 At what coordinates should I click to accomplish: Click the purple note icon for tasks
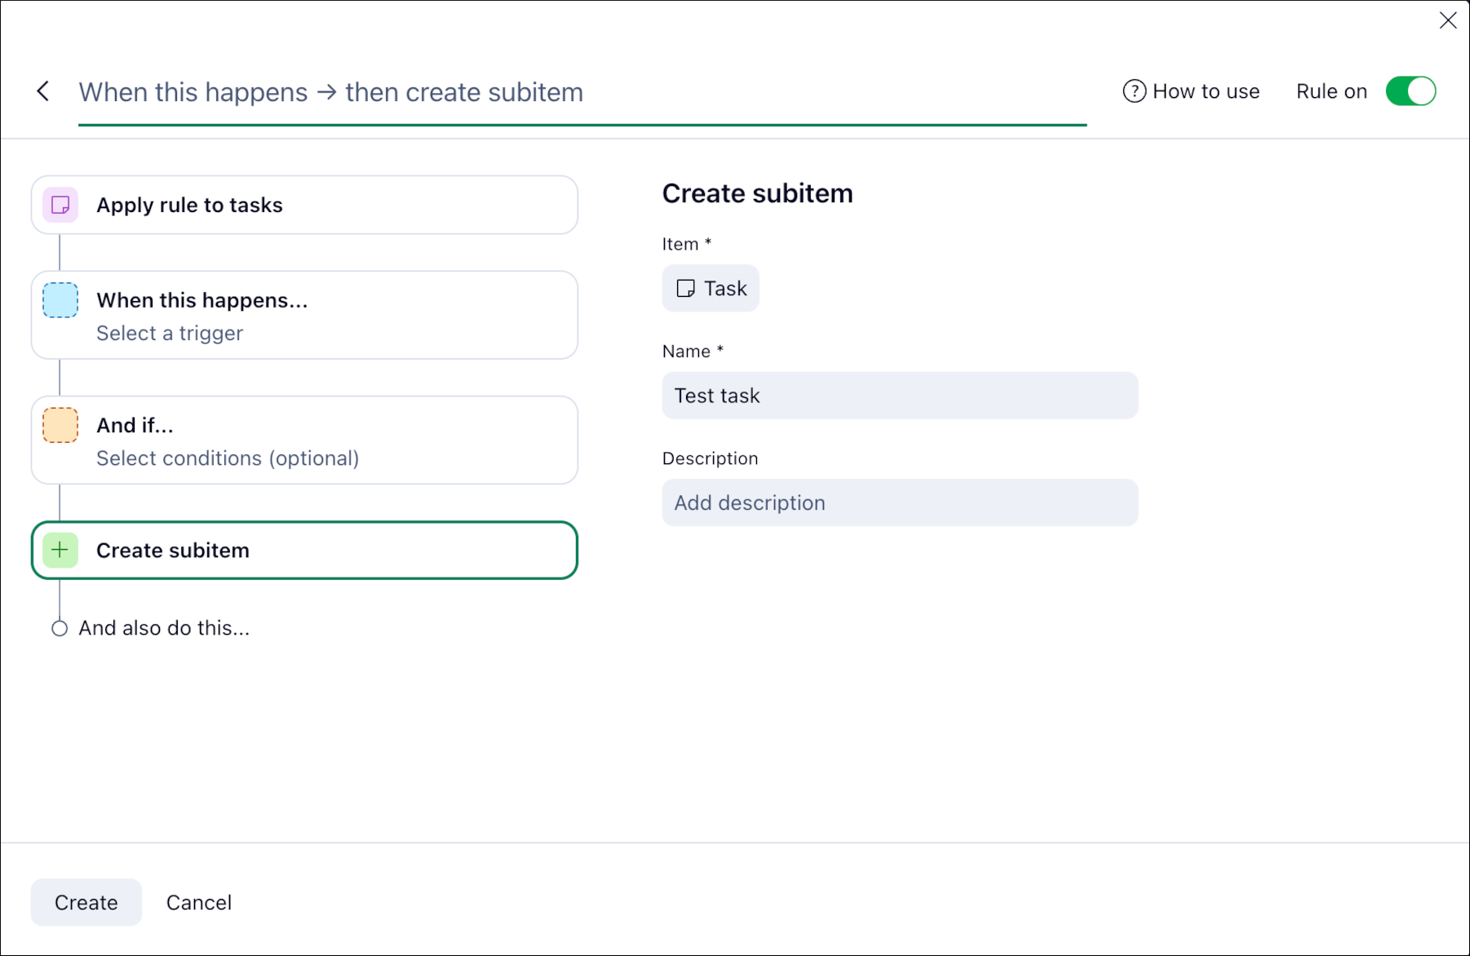60,205
